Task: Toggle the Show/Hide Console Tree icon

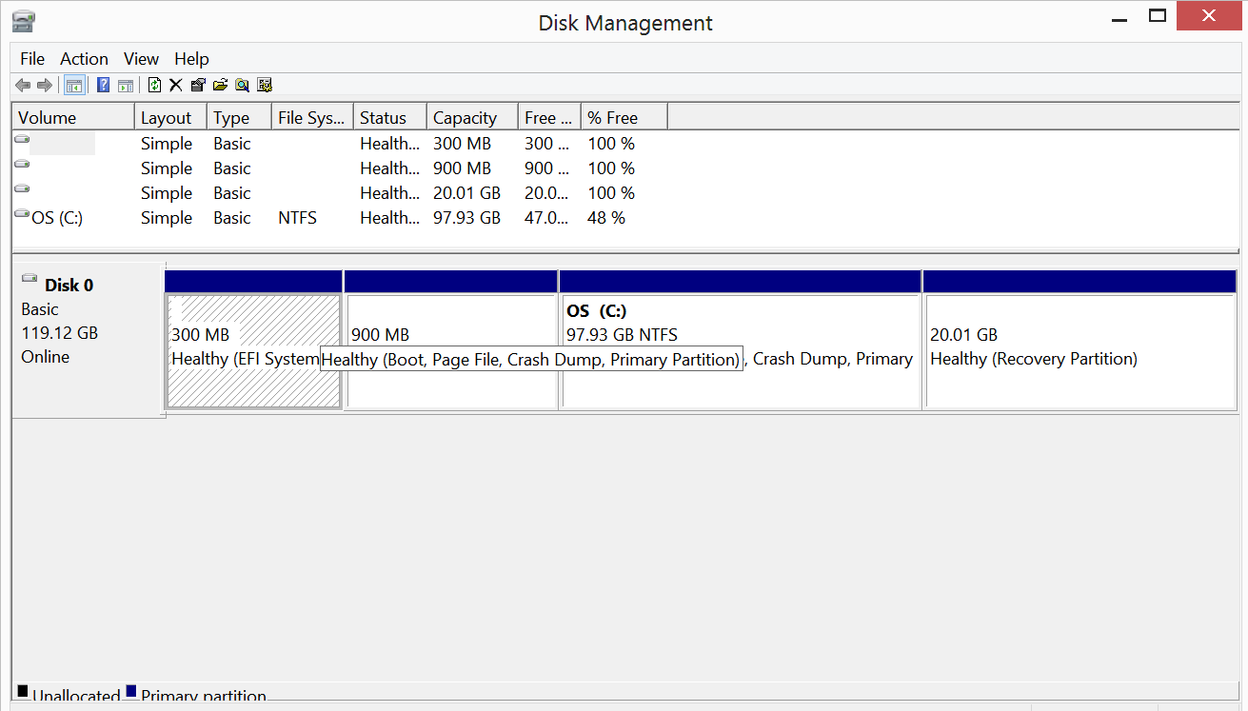Action: (x=73, y=86)
